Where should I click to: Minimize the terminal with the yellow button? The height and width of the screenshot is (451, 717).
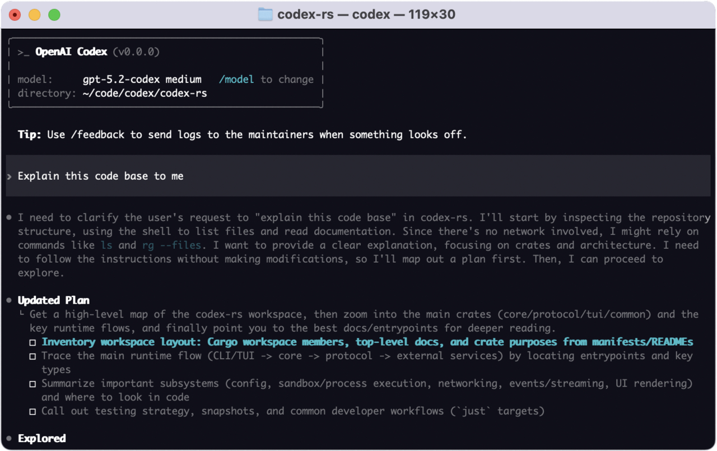[35, 15]
